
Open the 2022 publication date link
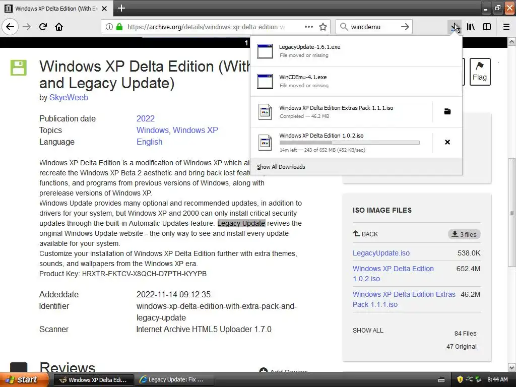tap(146, 118)
